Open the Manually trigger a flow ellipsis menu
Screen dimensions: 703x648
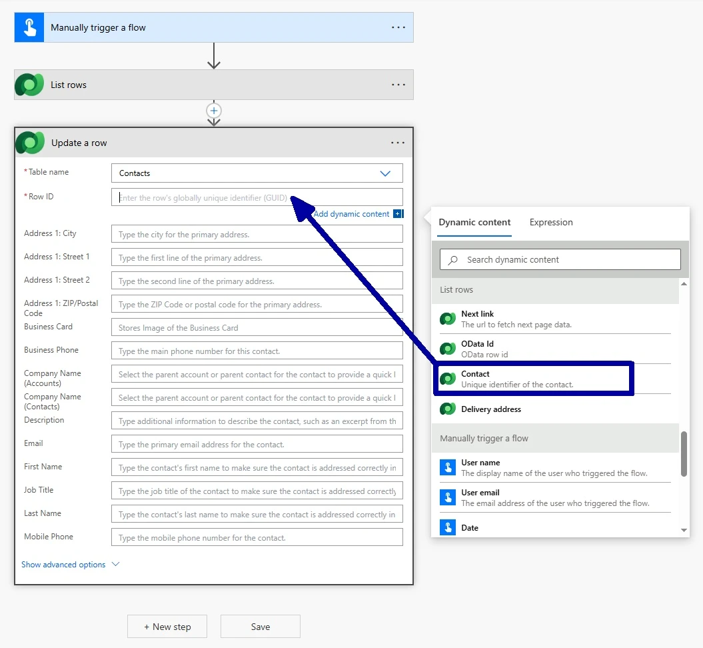tap(398, 27)
